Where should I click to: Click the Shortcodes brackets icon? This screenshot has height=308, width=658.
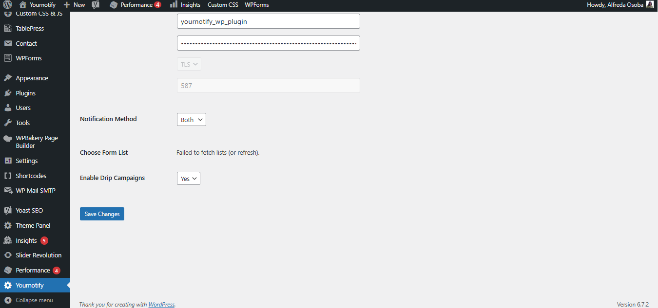click(8, 176)
